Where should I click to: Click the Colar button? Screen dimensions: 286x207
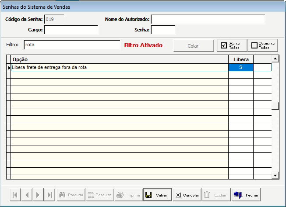pyautogui.click(x=194, y=46)
